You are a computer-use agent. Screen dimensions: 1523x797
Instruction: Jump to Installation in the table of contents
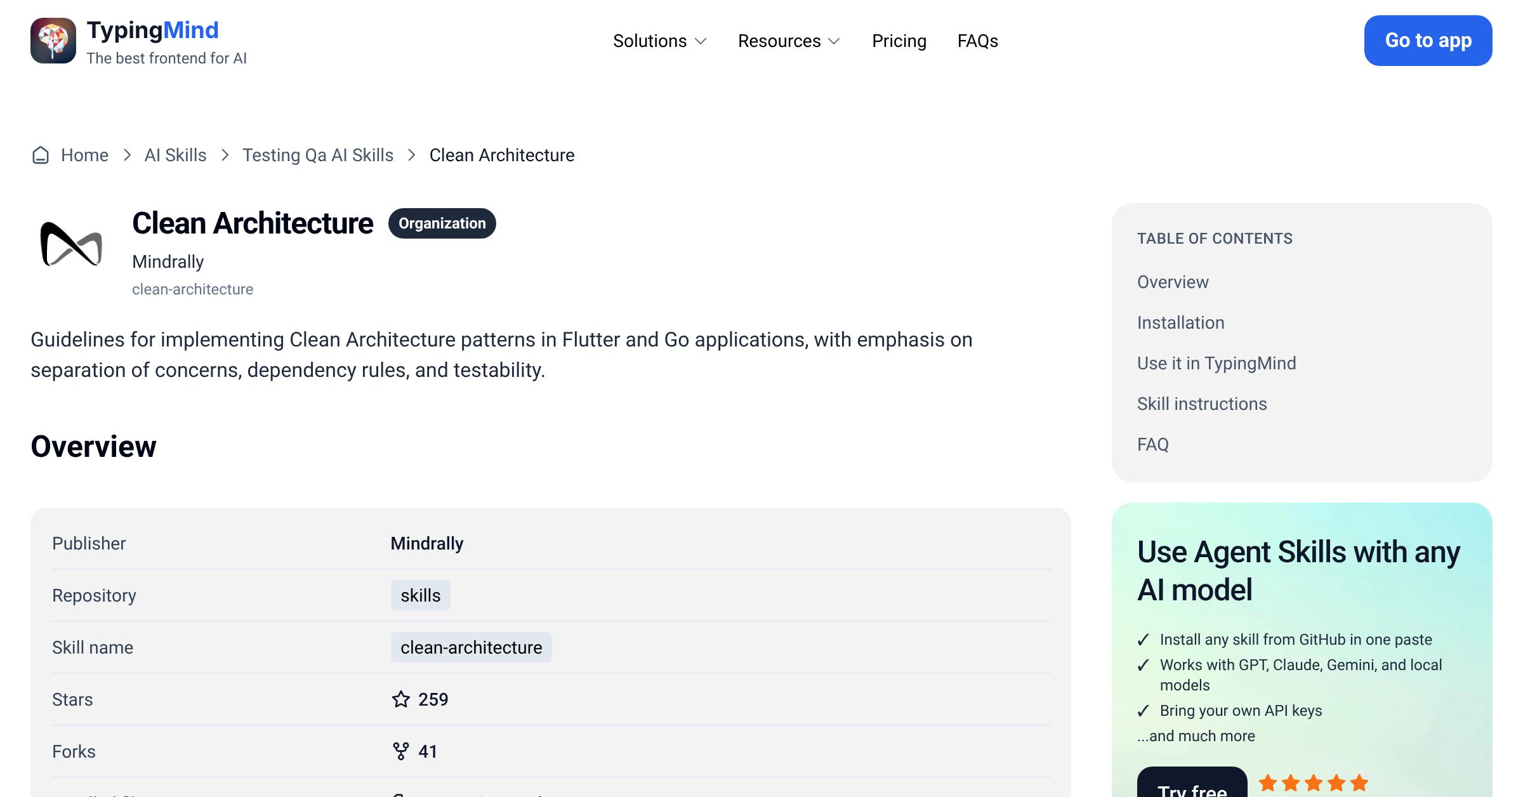[1181, 322]
